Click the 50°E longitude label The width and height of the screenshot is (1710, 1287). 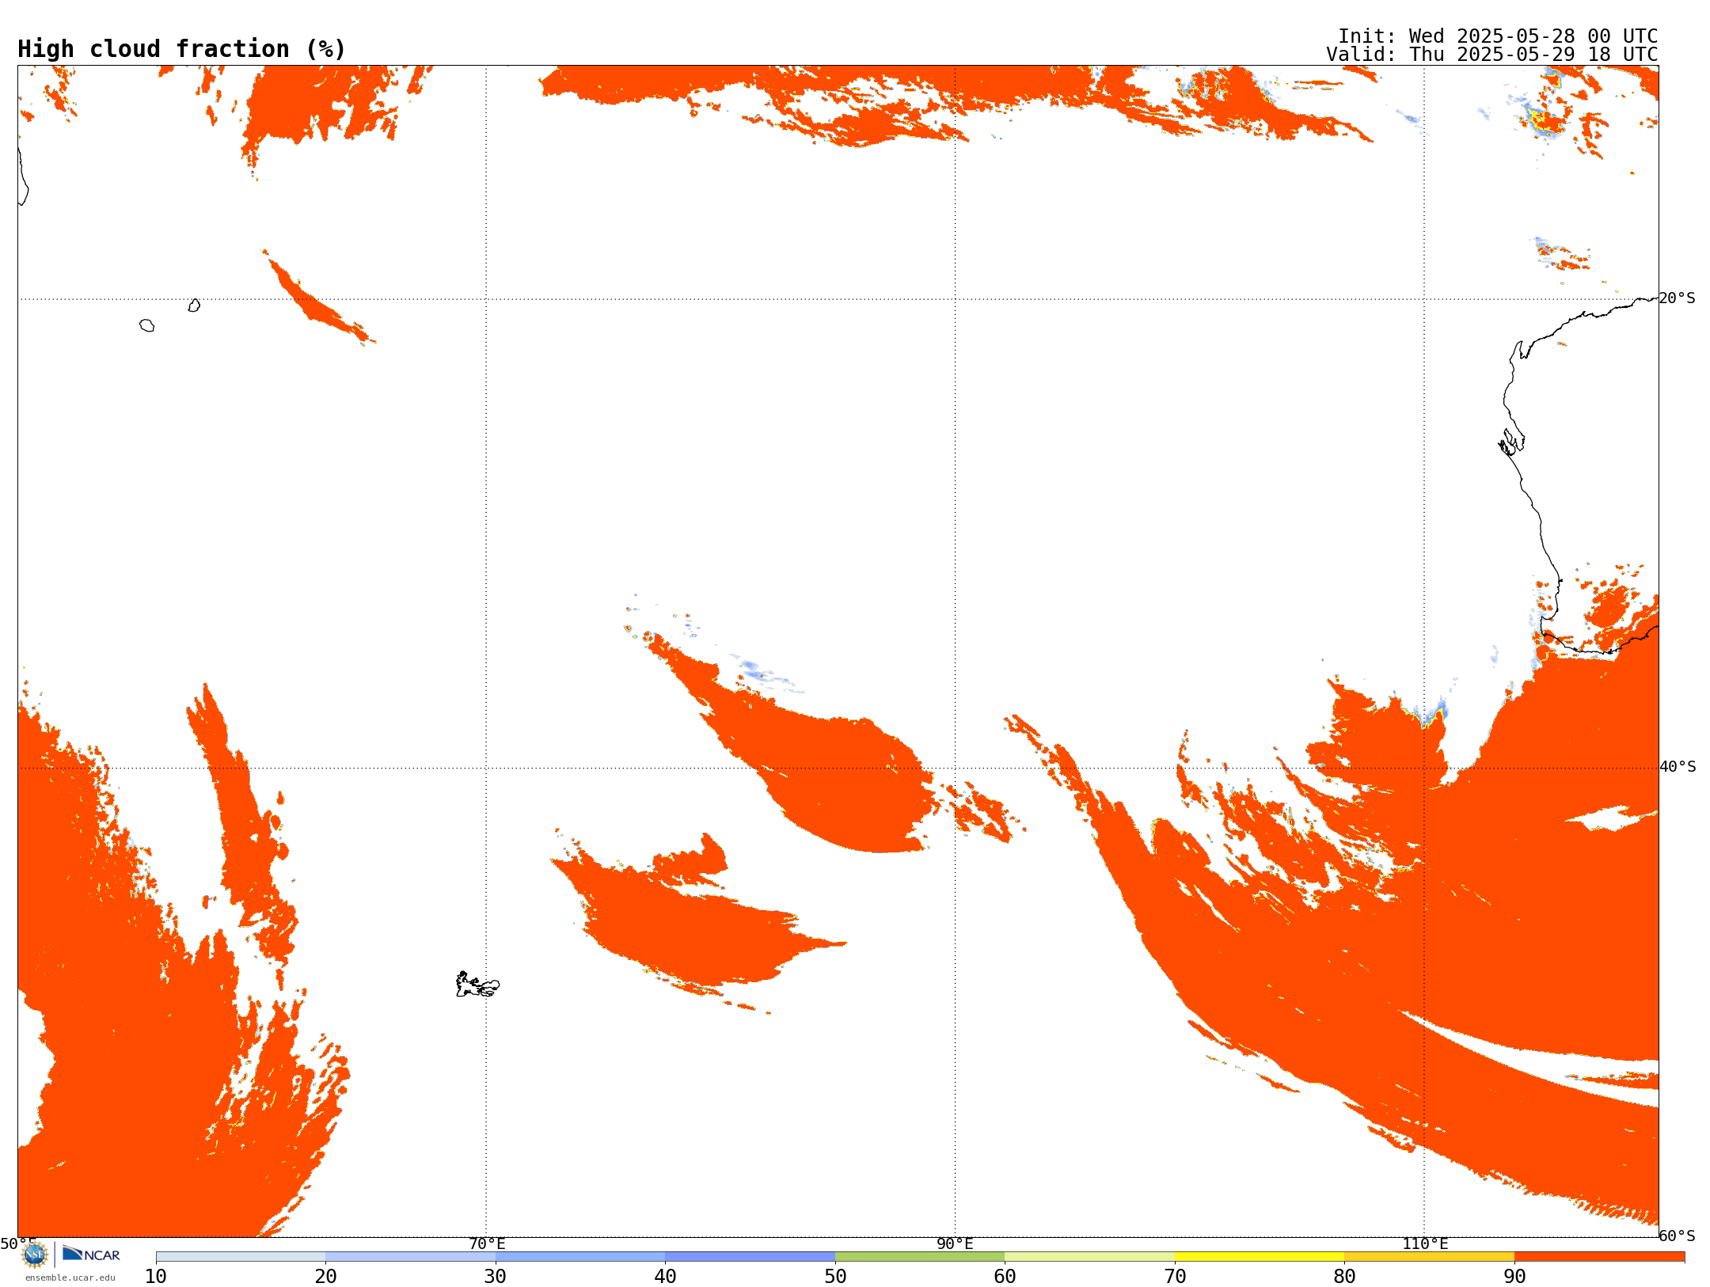click(x=18, y=1243)
